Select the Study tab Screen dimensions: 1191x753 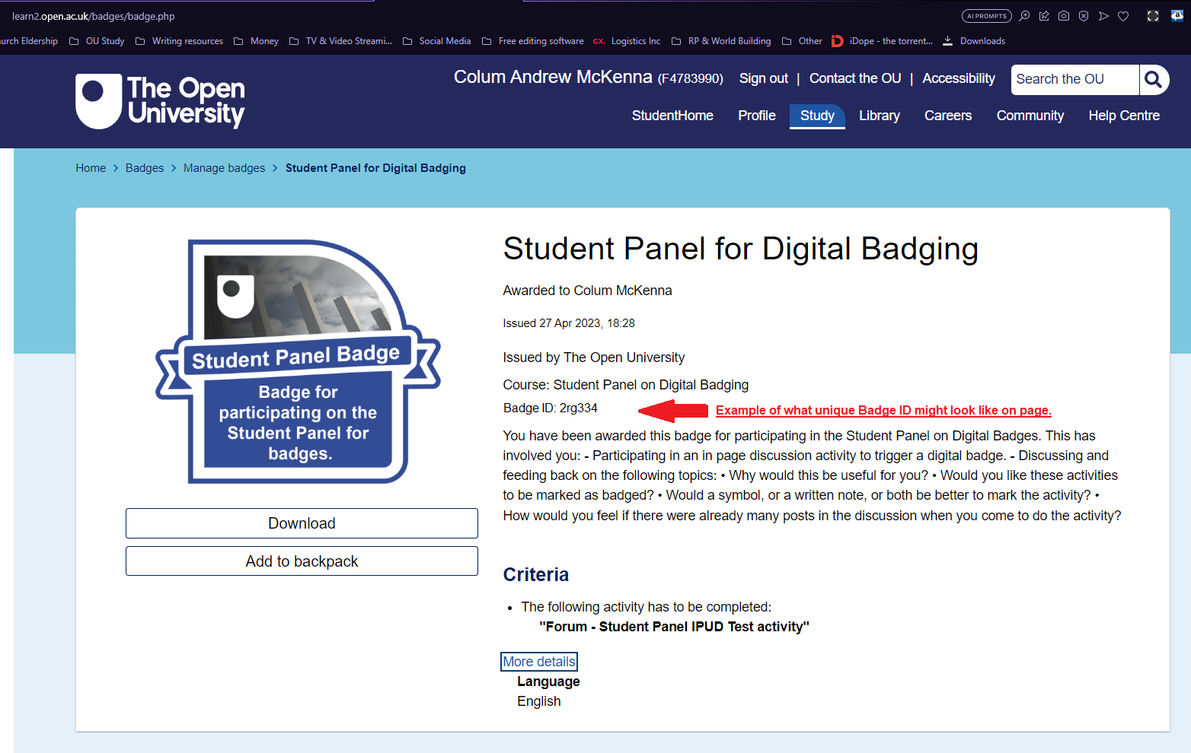pyautogui.click(x=817, y=116)
